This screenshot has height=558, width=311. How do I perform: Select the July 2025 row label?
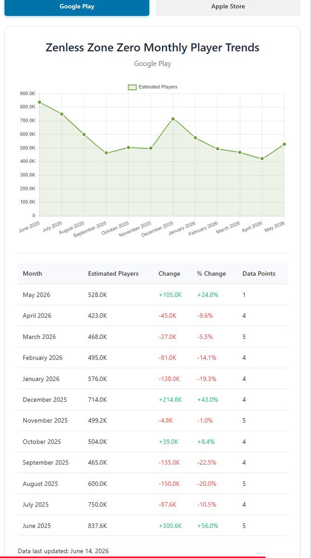[36, 505]
